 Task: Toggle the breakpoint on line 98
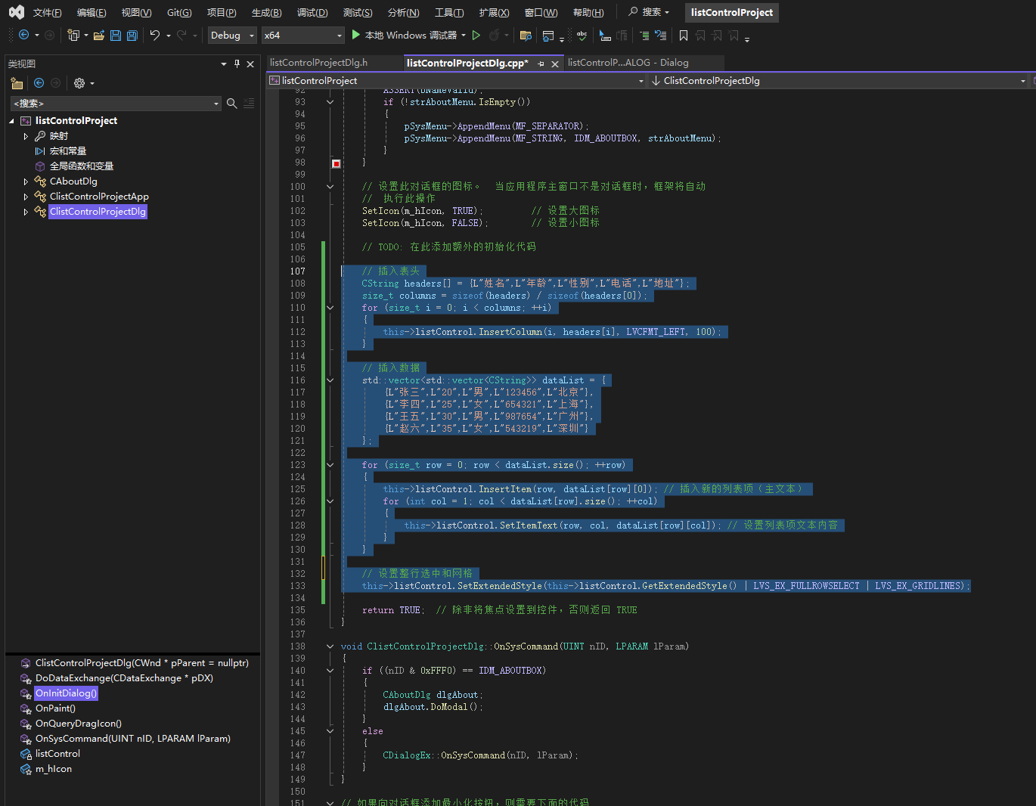337,163
